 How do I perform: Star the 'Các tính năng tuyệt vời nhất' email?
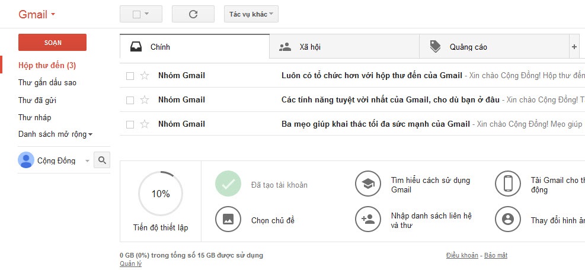click(145, 100)
